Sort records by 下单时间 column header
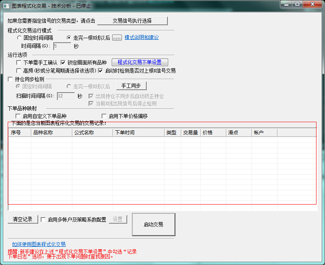325x265 pixels. 138,133
